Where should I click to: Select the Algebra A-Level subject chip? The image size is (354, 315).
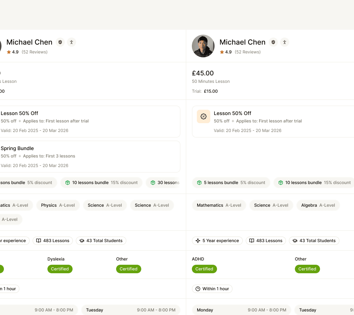point(318,205)
